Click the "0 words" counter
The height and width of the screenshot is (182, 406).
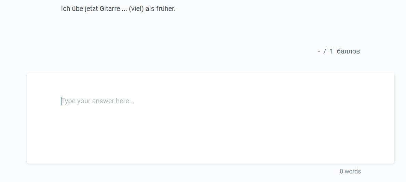click(350, 171)
